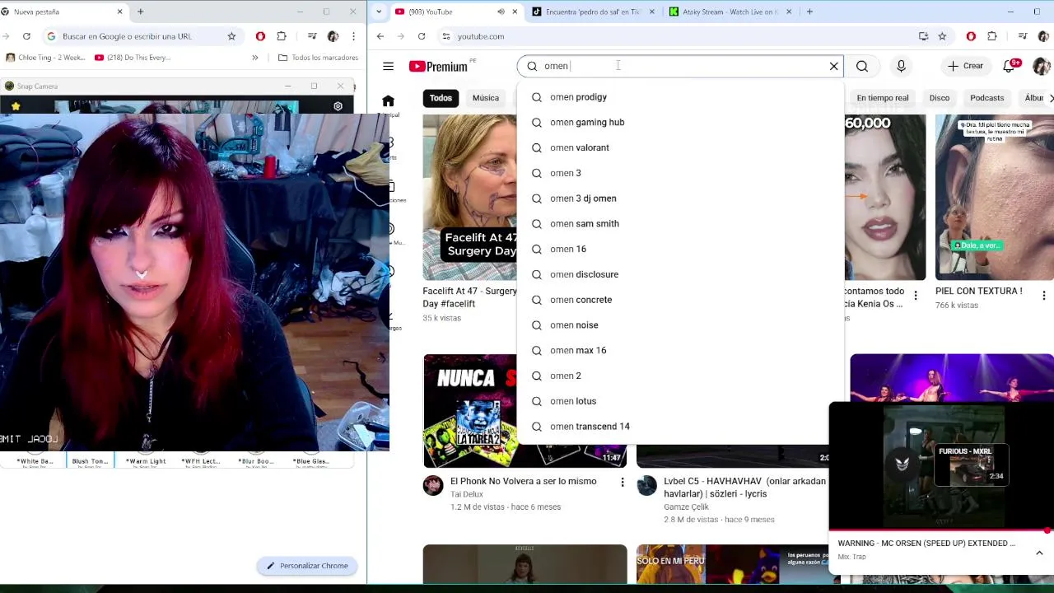Open YouTube notifications bell

pos(1010,66)
